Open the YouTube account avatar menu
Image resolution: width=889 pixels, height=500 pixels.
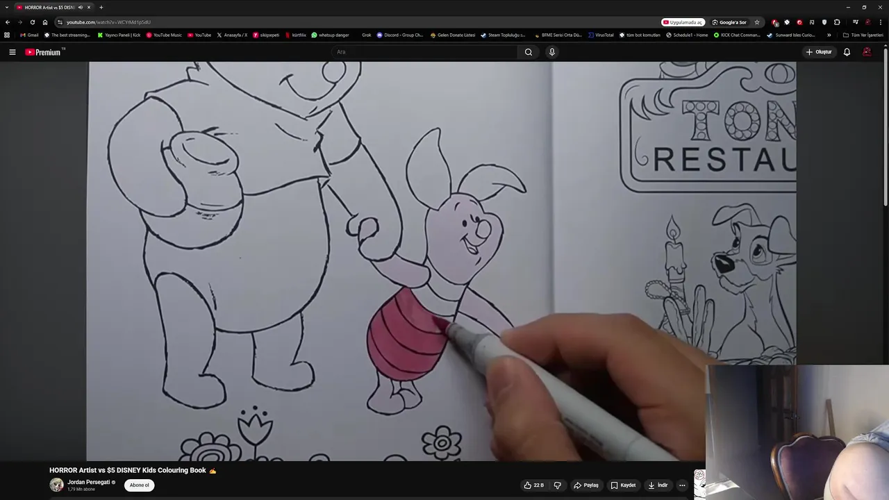[867, 52]
